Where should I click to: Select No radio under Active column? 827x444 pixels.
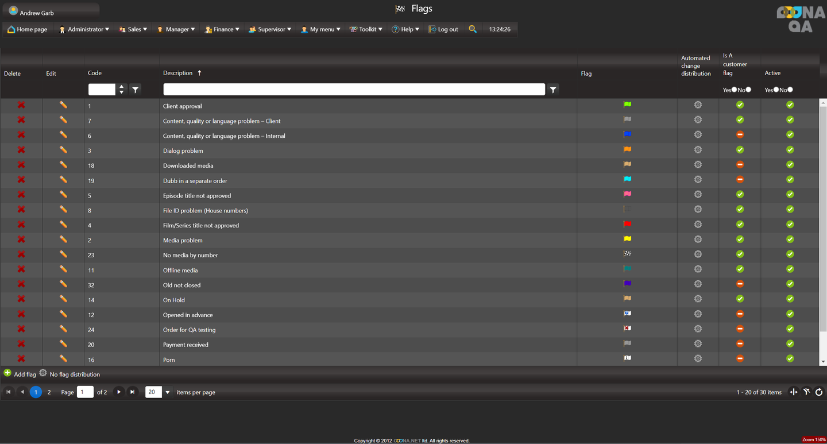click(x=790, y=90)
